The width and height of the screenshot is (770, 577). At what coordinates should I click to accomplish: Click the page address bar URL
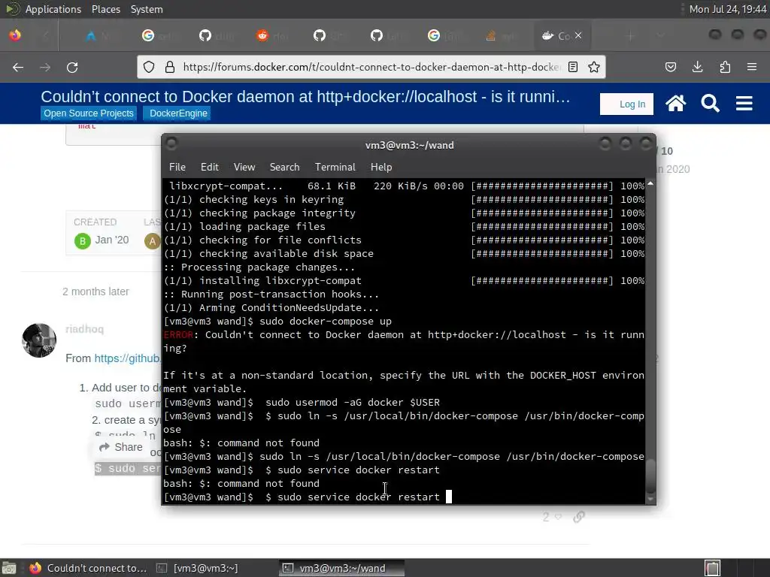tap(371, 67)
